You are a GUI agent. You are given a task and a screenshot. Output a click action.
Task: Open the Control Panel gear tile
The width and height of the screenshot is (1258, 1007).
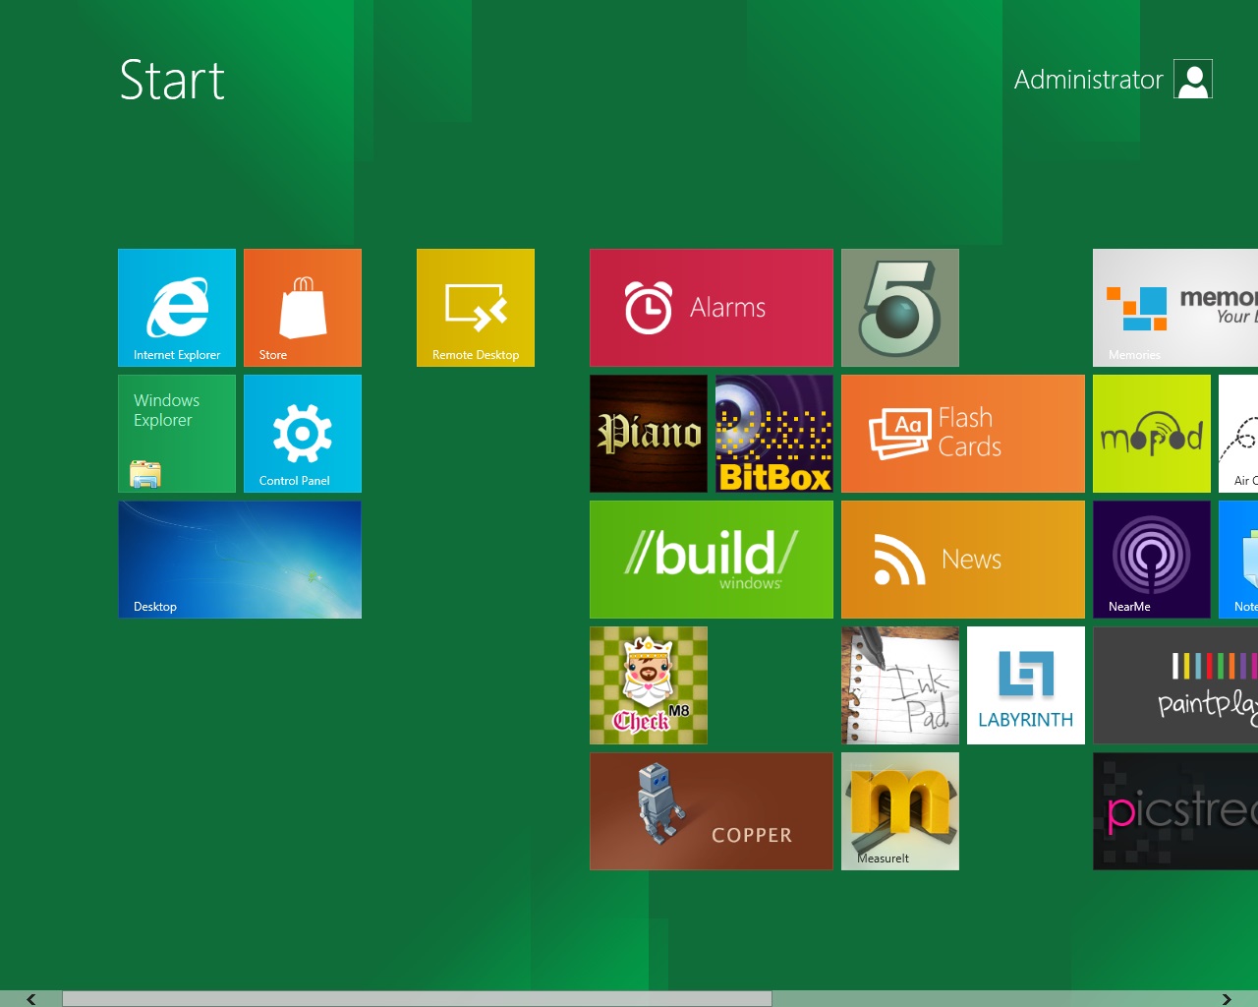tap(303, 434)
